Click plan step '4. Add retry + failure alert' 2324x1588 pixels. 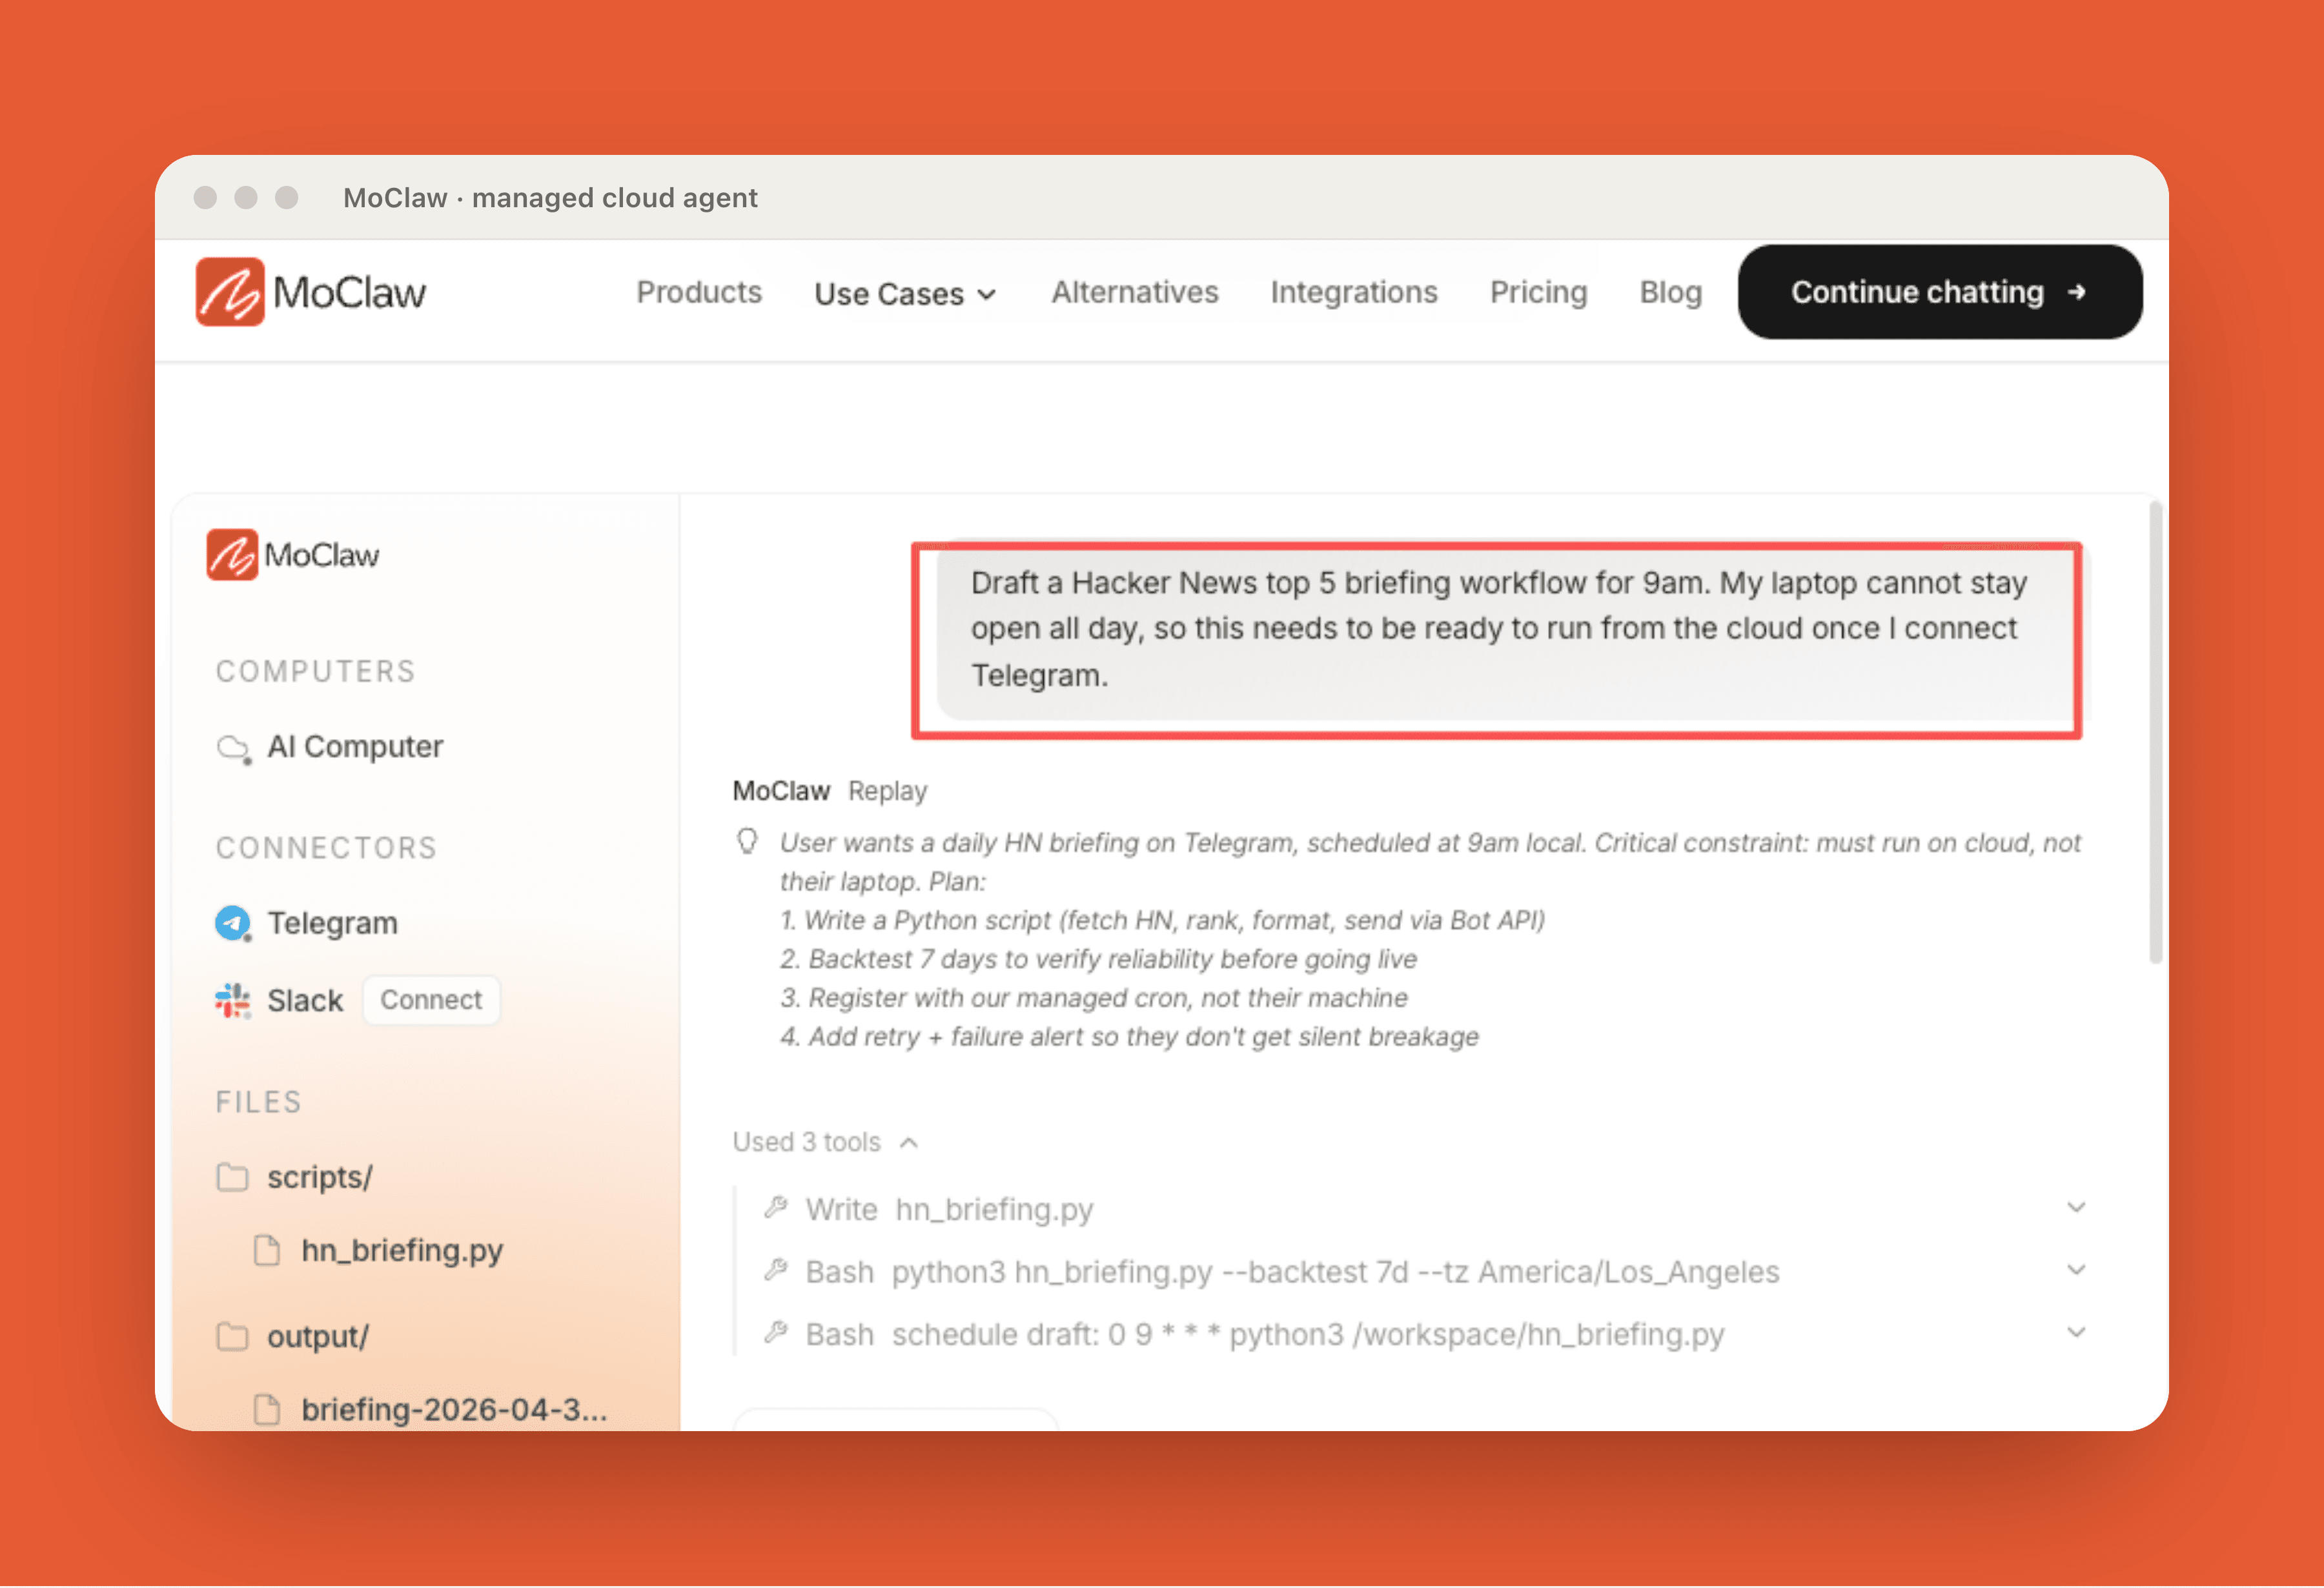point(1129,1037)
